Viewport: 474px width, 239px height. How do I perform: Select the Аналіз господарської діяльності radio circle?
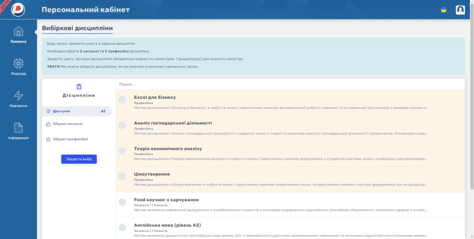point(122,125)
